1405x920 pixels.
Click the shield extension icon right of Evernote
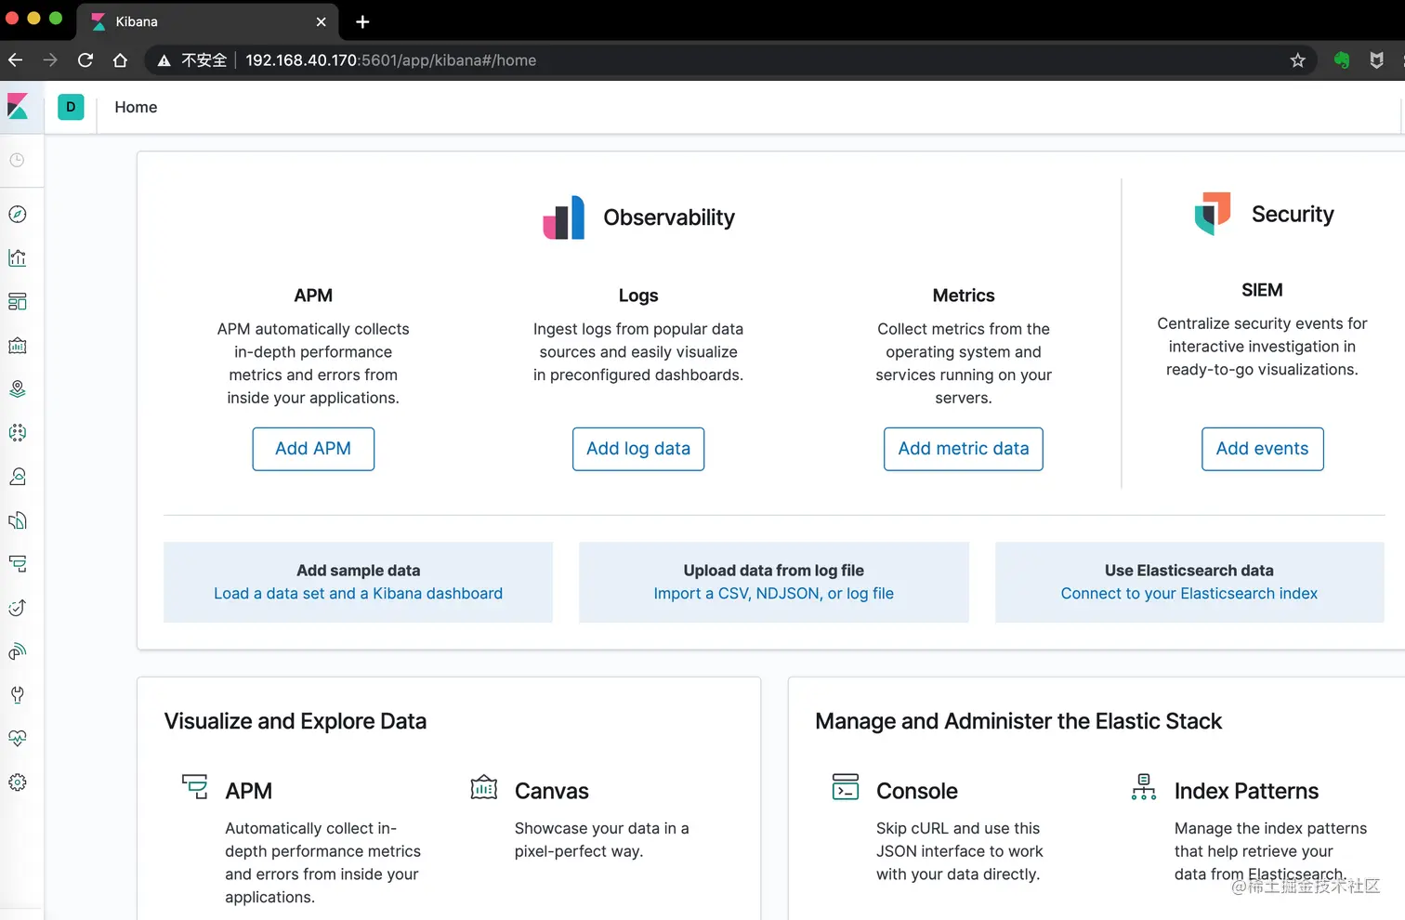click(1377, 60)
